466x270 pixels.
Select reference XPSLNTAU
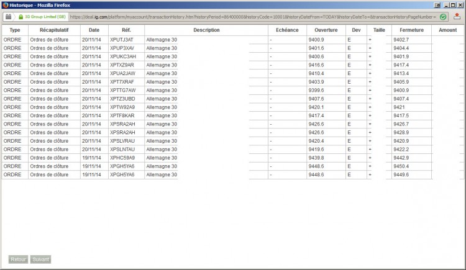(x=122, y=150)
